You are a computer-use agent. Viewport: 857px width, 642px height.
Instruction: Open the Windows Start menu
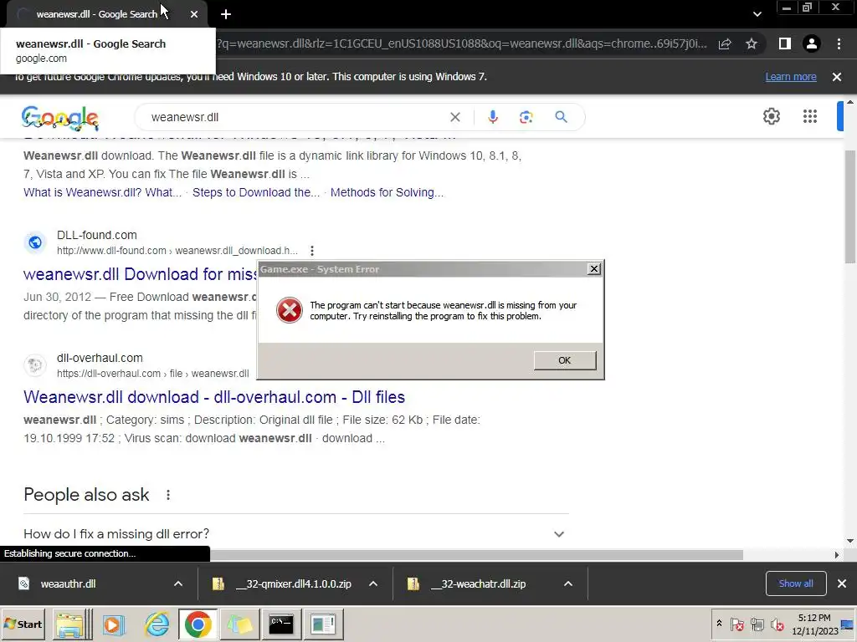click(24, 624)
